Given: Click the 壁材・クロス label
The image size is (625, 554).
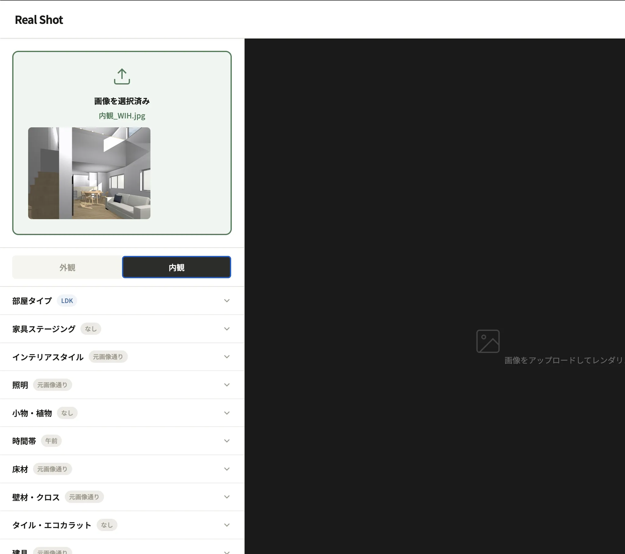Looking at the screenshot, I should (x=36, y=497).
